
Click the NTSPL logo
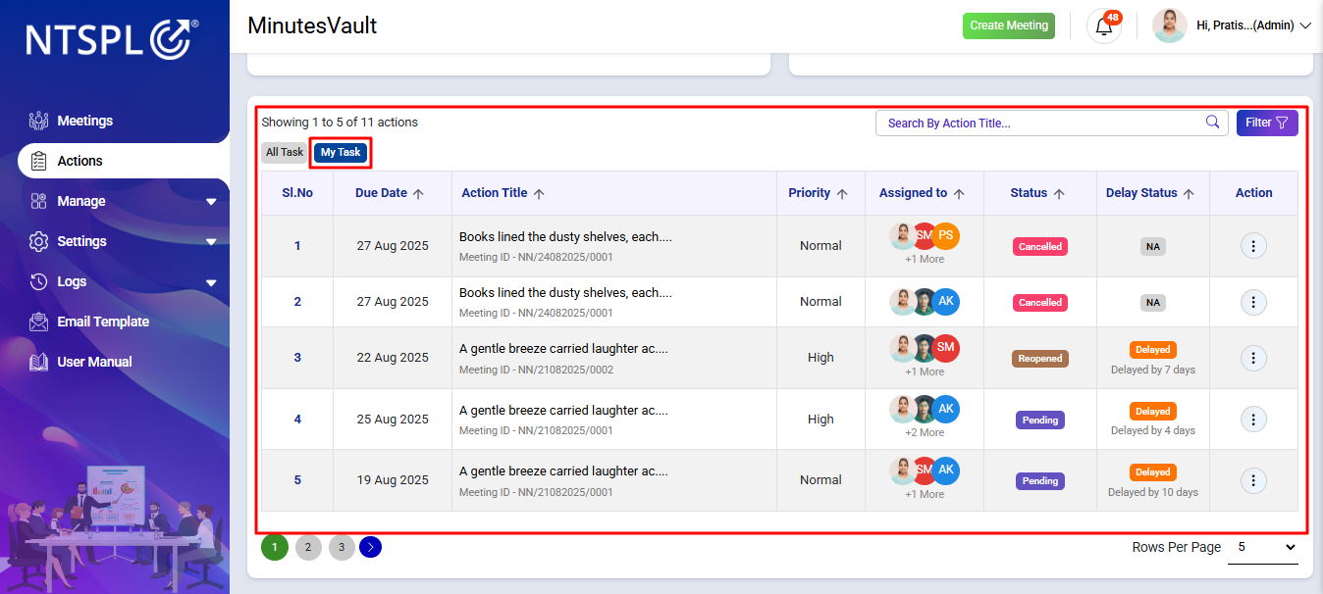click(112, 38)
